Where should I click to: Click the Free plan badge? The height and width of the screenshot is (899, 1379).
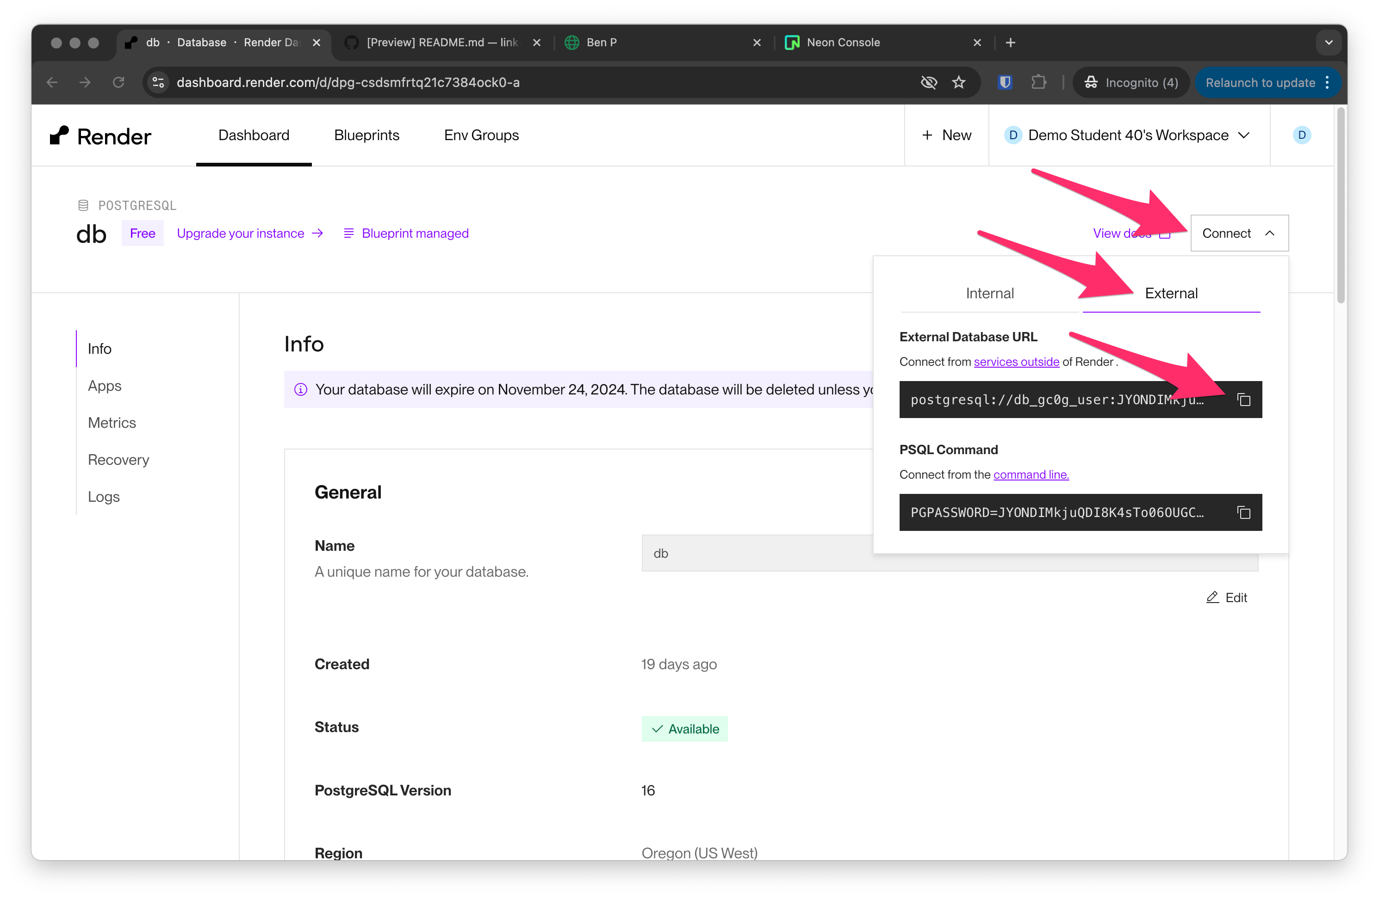pyautogui.click(x=143, y=233)
